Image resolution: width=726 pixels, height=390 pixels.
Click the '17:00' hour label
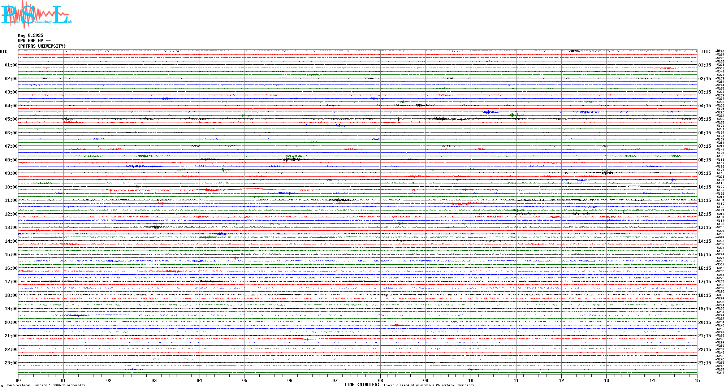tap(11, 282)
